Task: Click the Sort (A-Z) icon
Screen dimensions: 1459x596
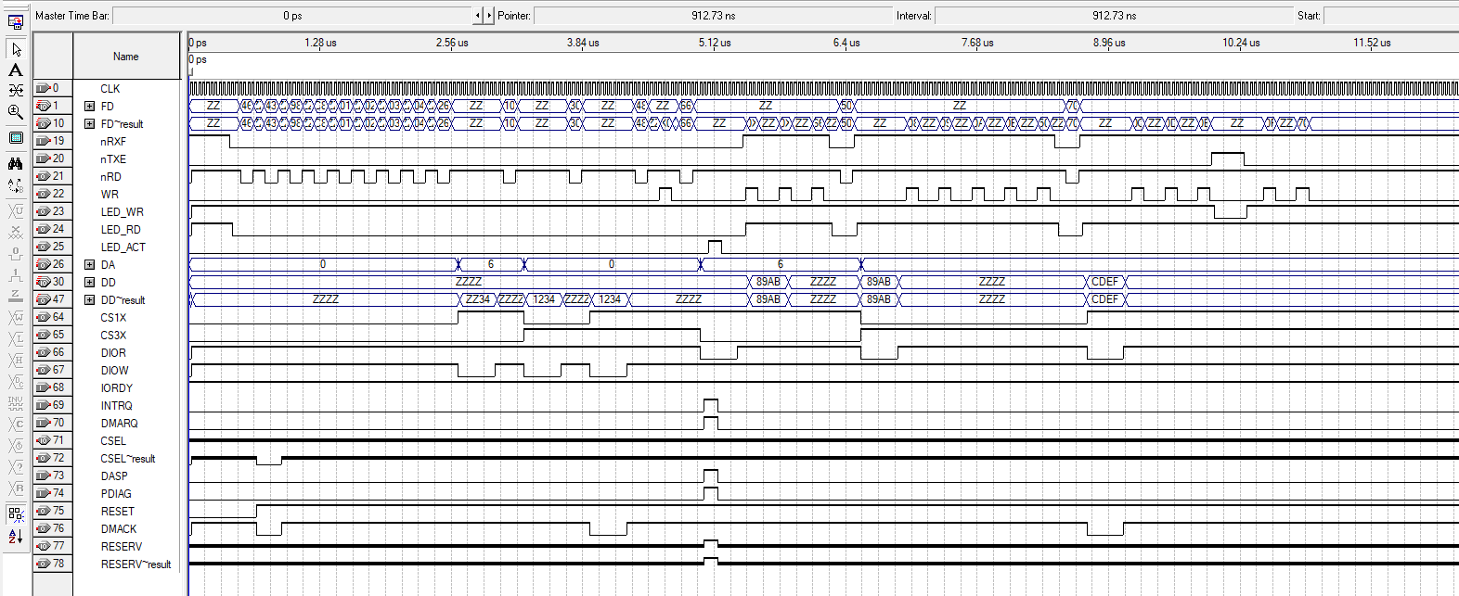Action: click(x=16, y=536)
